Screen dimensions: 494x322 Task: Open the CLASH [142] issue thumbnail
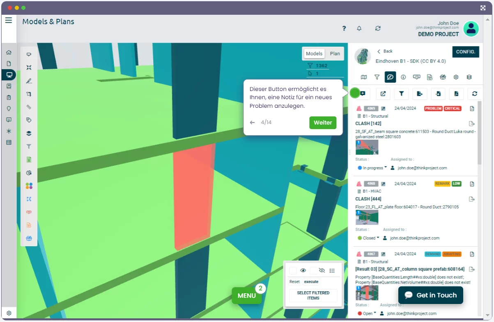pyautogui.click(x=367, y=147)
